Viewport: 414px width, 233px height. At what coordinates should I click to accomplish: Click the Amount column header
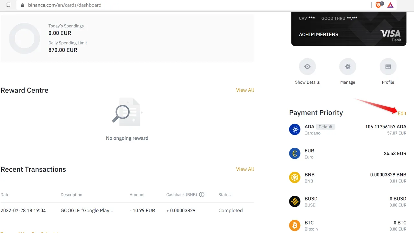coord(137,195)
